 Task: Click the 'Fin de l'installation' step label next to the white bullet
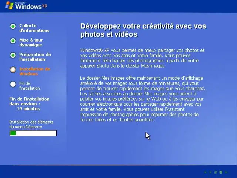click(30, 86)
